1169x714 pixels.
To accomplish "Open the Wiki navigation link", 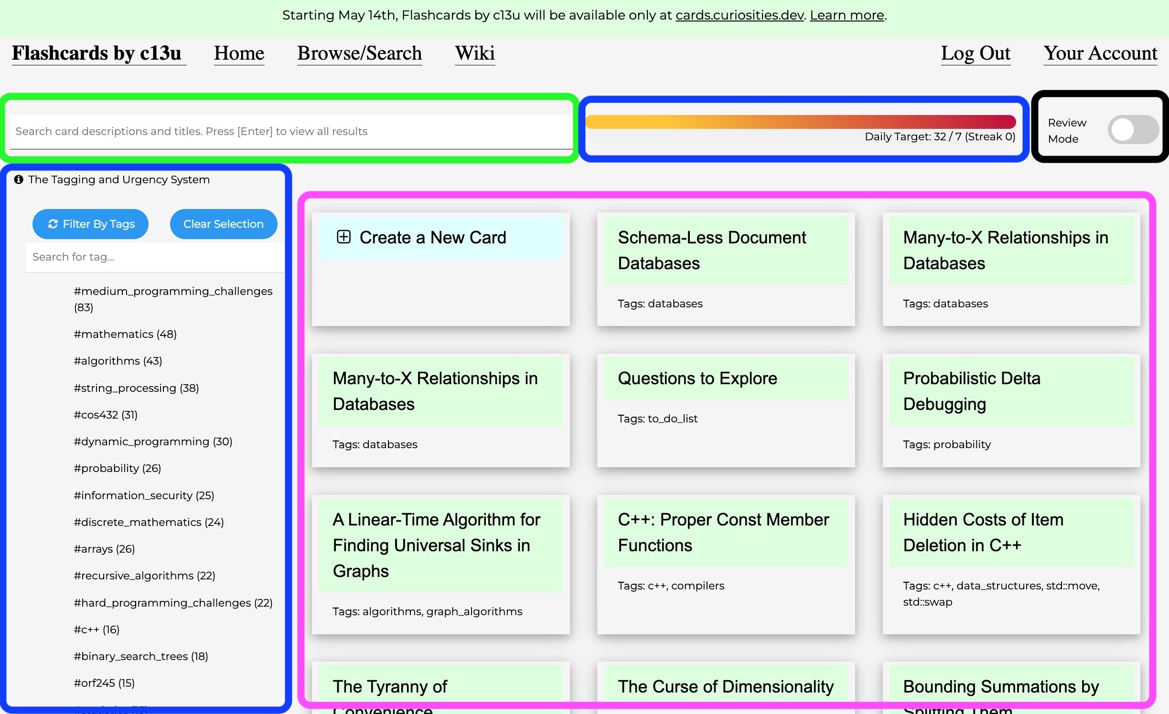I will coord(475,53).
